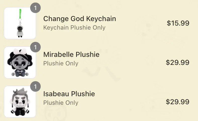198x121 pixels.
Task: Click the green strap in keychain image
Action: 20,14
